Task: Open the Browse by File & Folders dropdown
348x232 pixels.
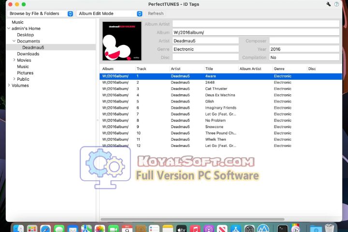Action: (x=41, y=14)
